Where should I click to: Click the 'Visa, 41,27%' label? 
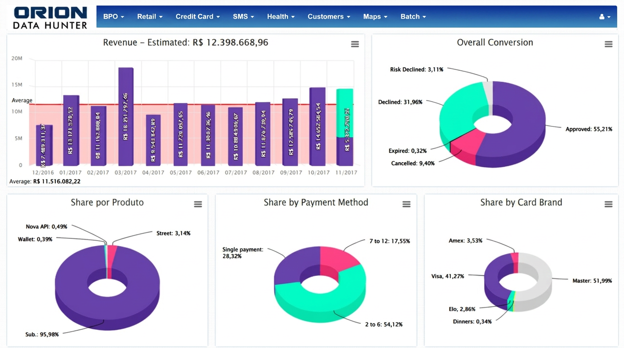pos(448,276)
